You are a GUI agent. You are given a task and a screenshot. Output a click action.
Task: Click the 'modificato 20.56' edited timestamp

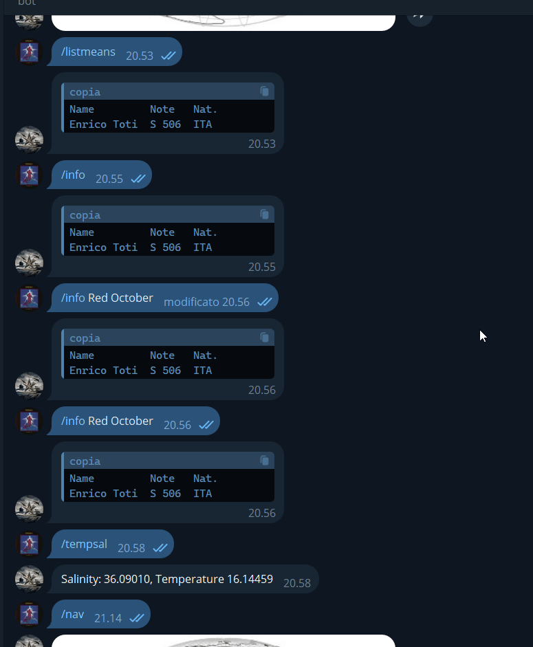tap(206, 302)
